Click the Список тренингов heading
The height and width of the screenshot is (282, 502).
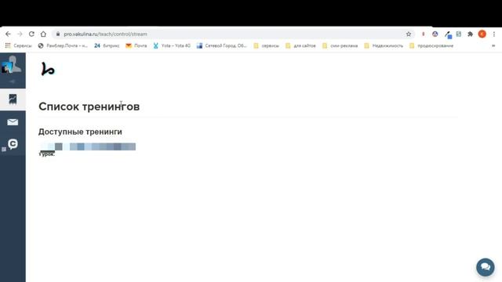89,107
